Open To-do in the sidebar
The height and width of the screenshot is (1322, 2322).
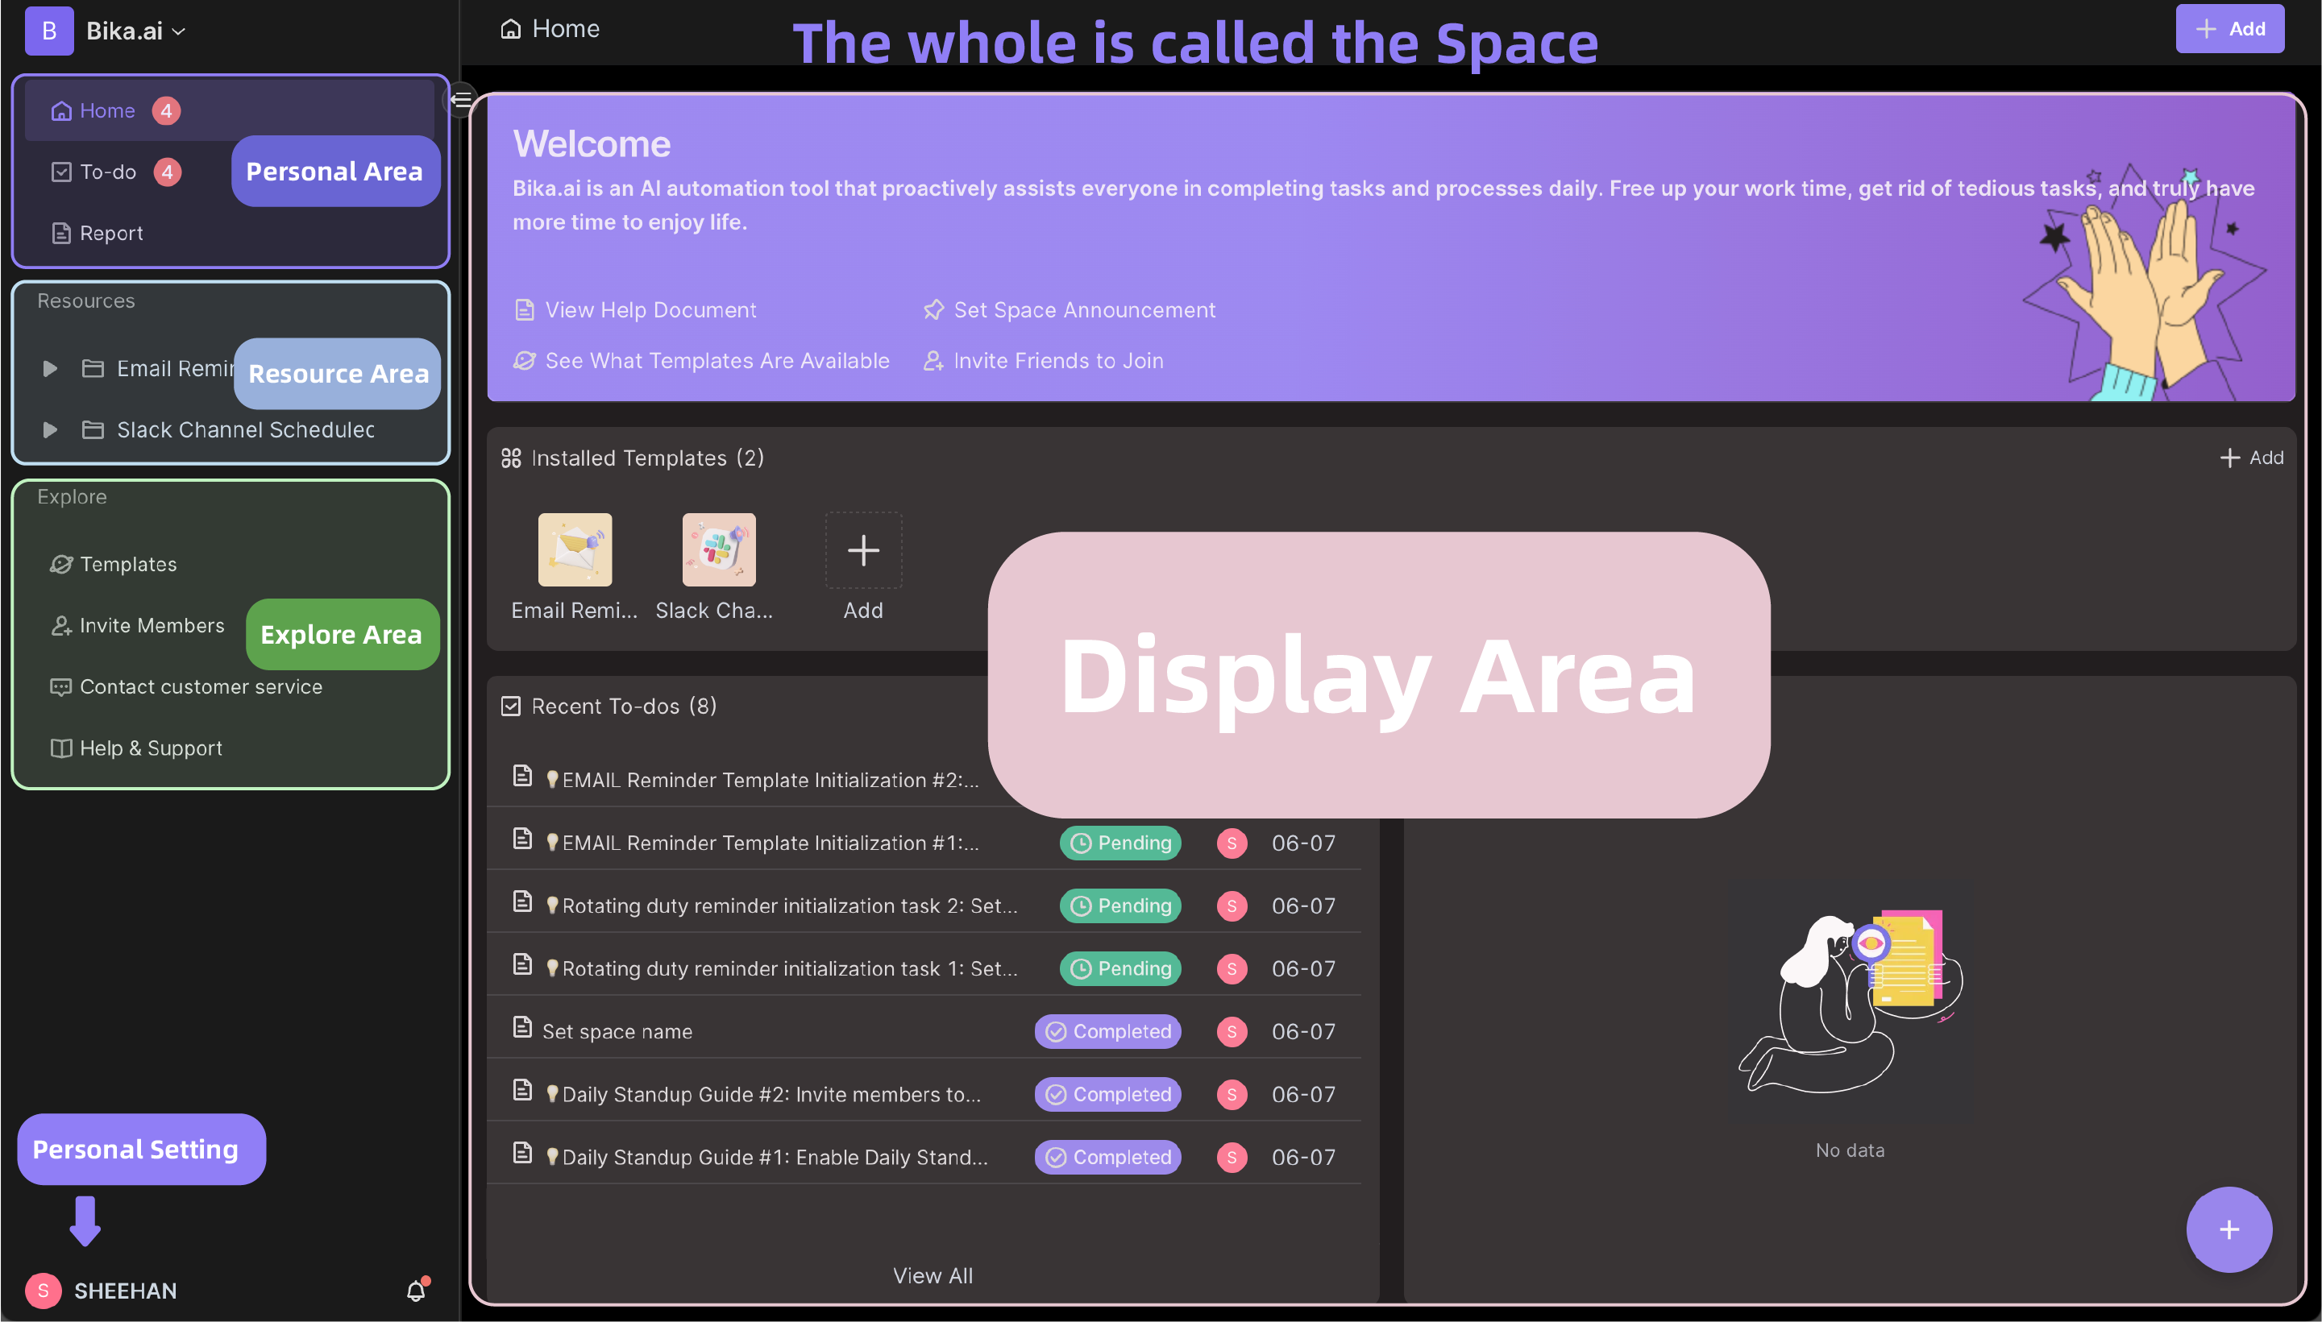pyautogui.click(x=107, y=172)
